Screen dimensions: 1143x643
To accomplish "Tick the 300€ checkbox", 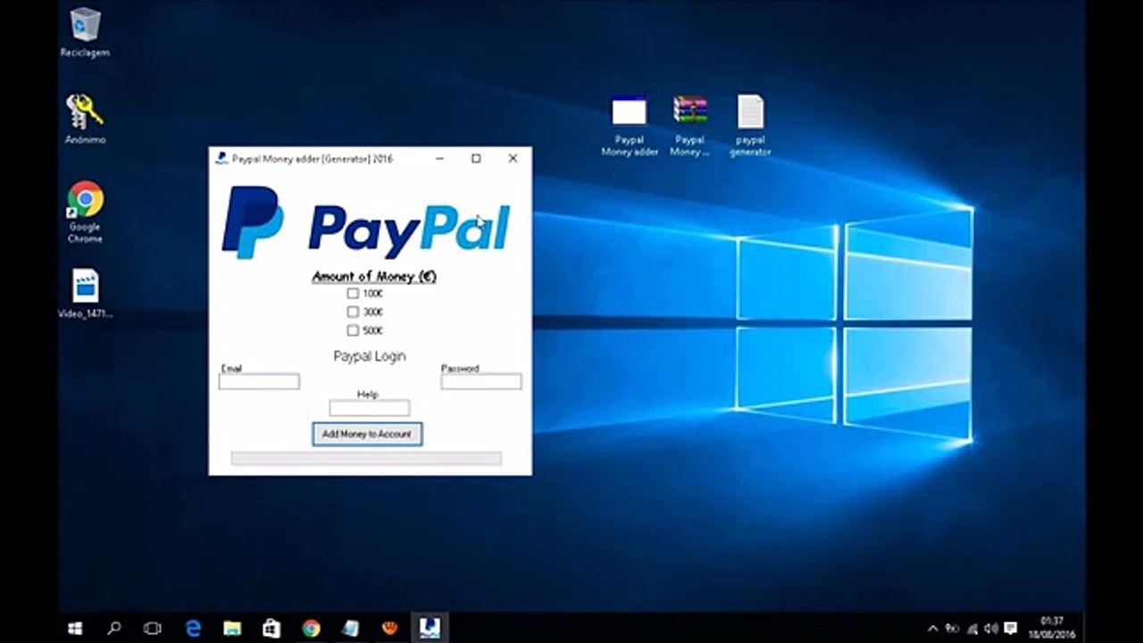I will [x=353, y=312].
